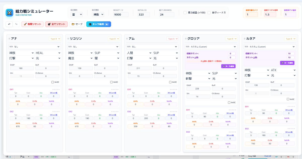Screen dimensions: 302x159
Task: Toggle InitC checkbox for アナ
Action: click(53, 82)
